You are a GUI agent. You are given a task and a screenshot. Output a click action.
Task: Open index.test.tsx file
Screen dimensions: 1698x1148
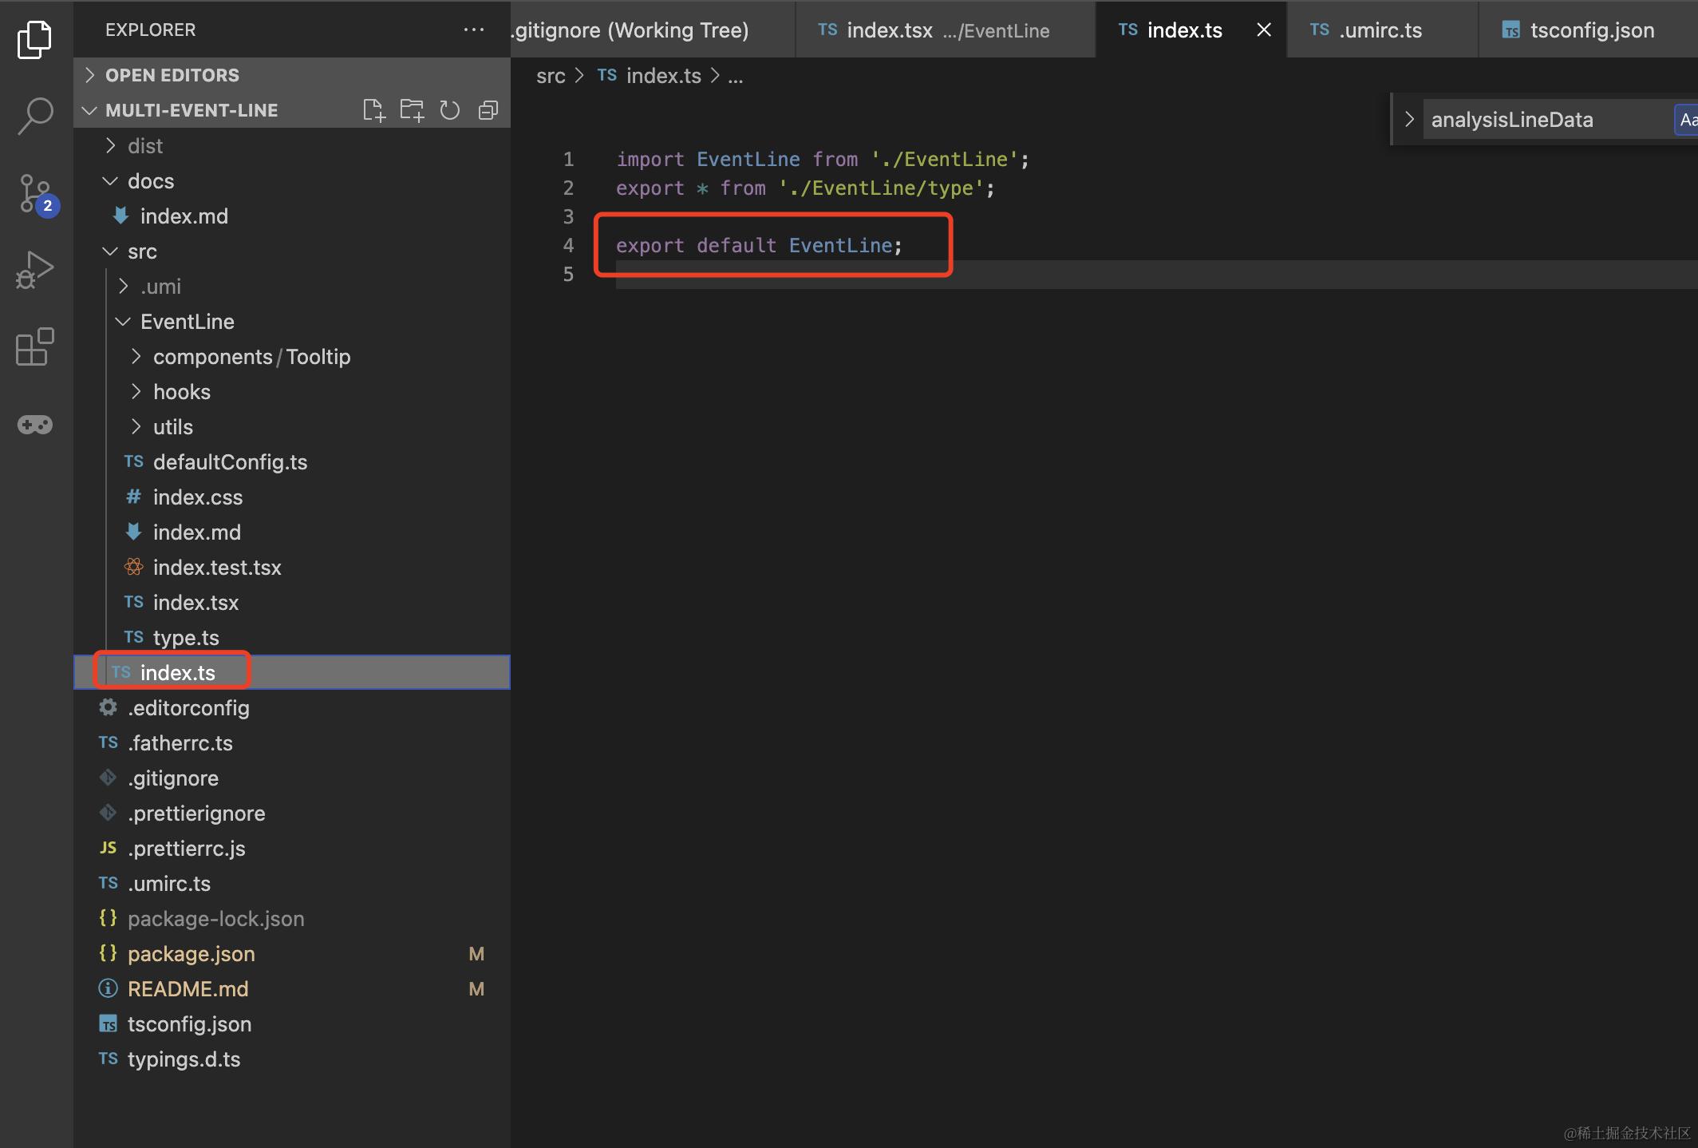[x=292, y=567]
